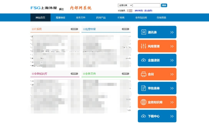This screenshot has height=124, width=209.
Task: Go to 网站首页 navigation tab
Action: pos(40,18)
